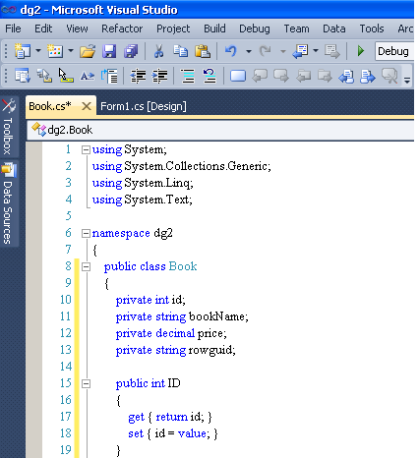Viewport: 419px width, 458px height.
Task: Click the Open File folder icon
Action: coord(88,51)
